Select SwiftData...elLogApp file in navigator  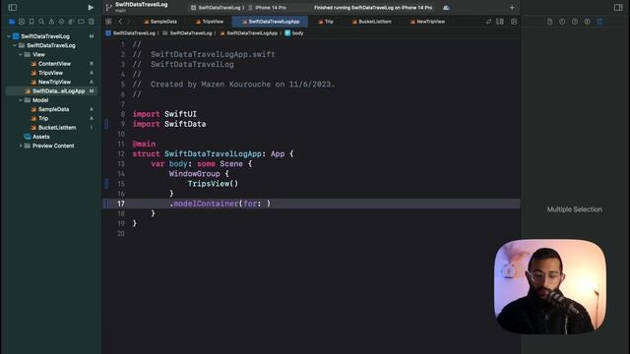tap(51, 91)
